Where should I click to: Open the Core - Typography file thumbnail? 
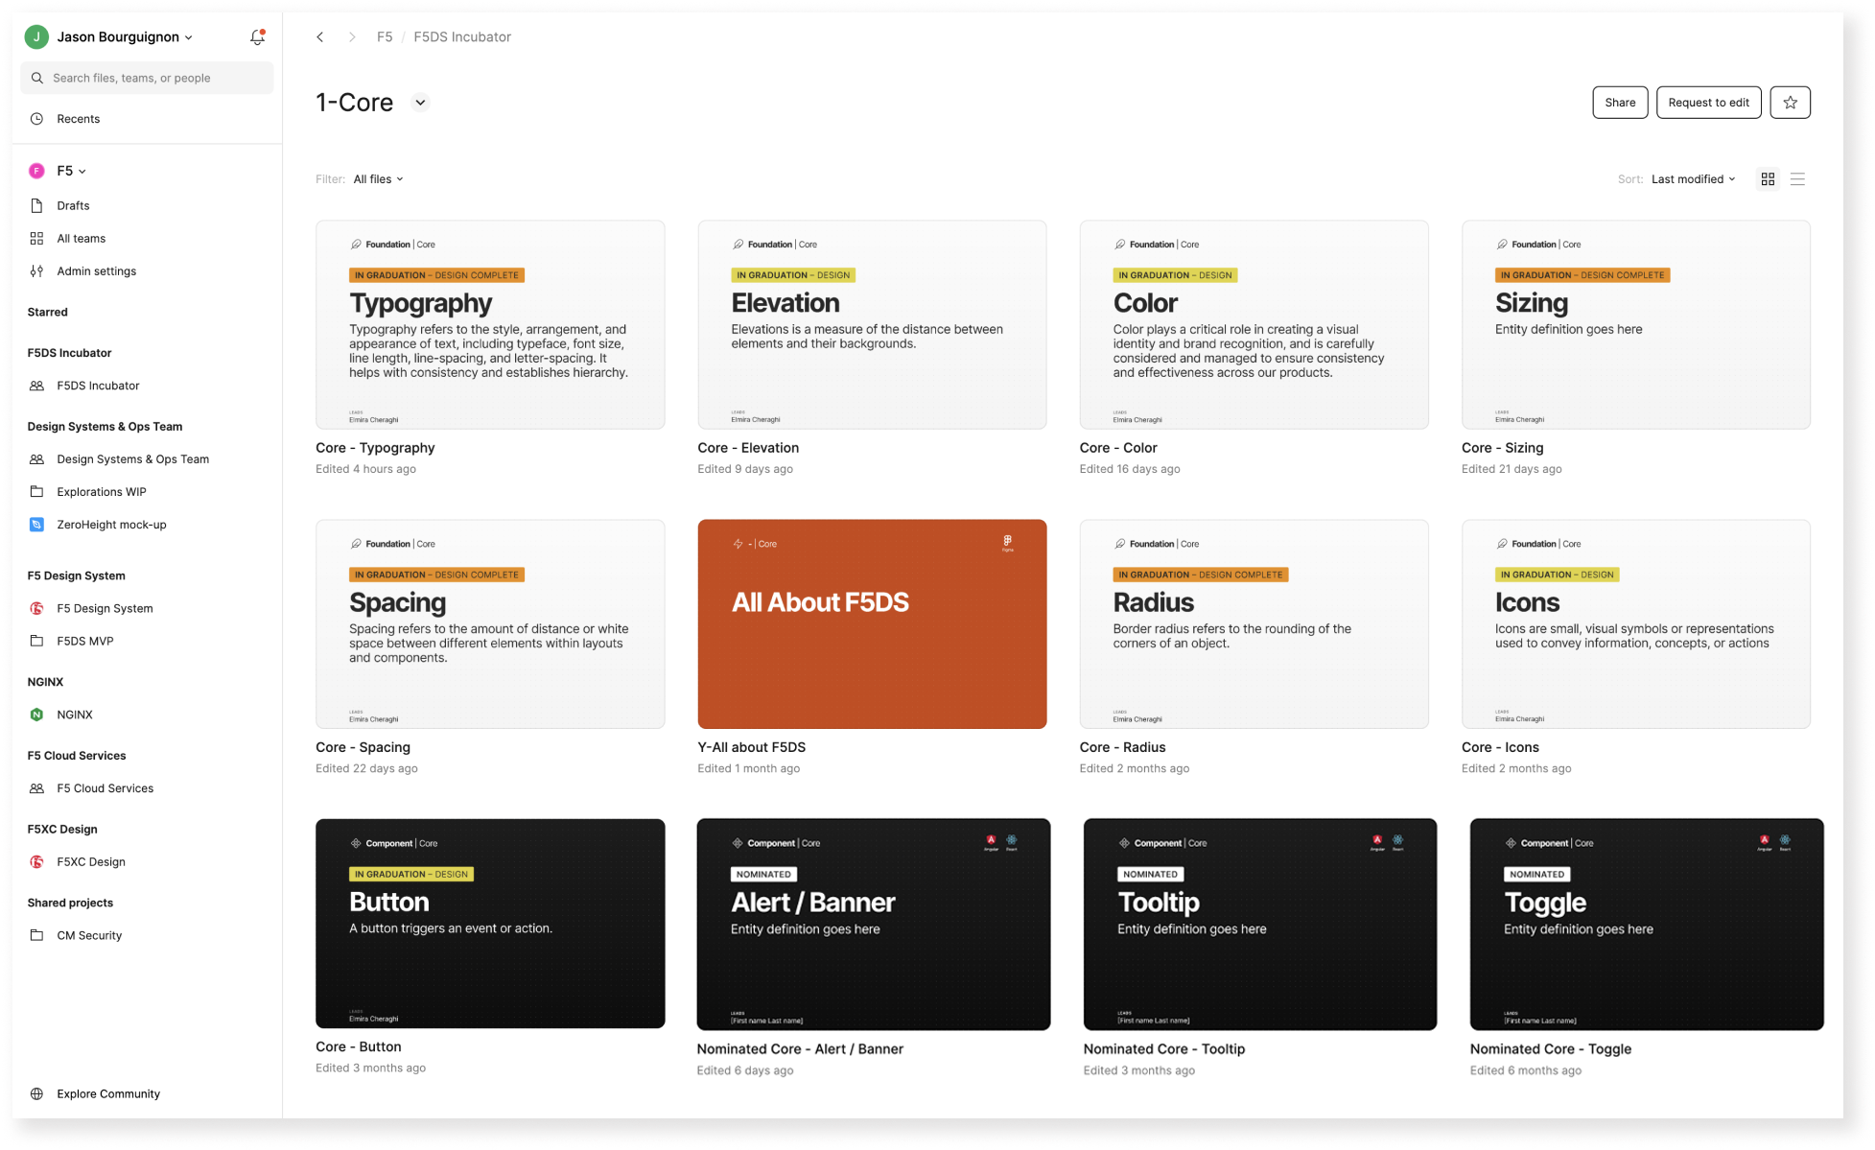point(490,324)
